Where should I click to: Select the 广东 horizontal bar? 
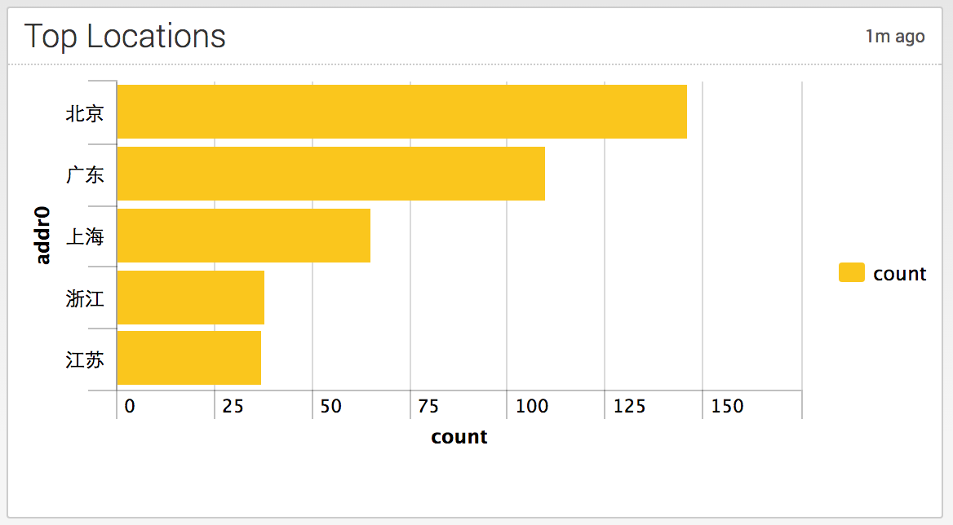coord(330,174)
